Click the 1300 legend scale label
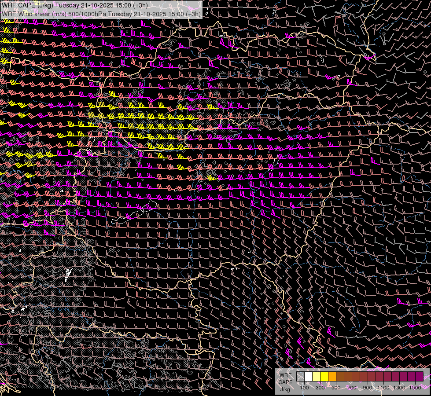Image resolution: width=431 pixels, height=396 pixels. pos(399,388)
